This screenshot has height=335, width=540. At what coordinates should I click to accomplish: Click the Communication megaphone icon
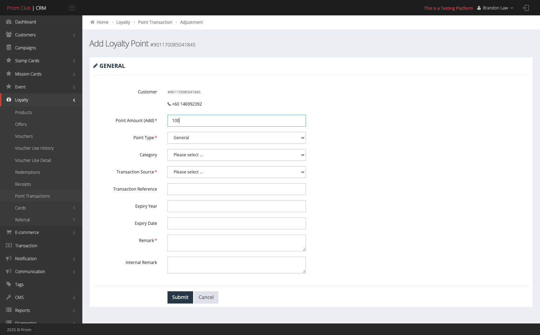[9, 271]
